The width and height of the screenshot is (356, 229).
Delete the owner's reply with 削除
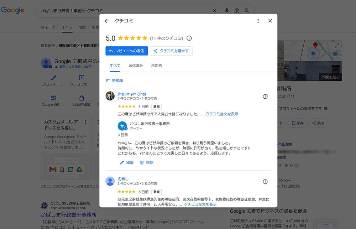147,162
